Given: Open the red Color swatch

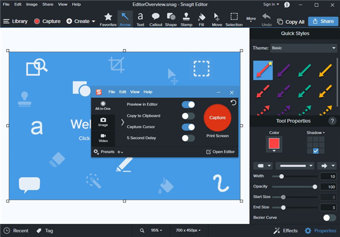Looking at the screenshot, I should (274, 144).
